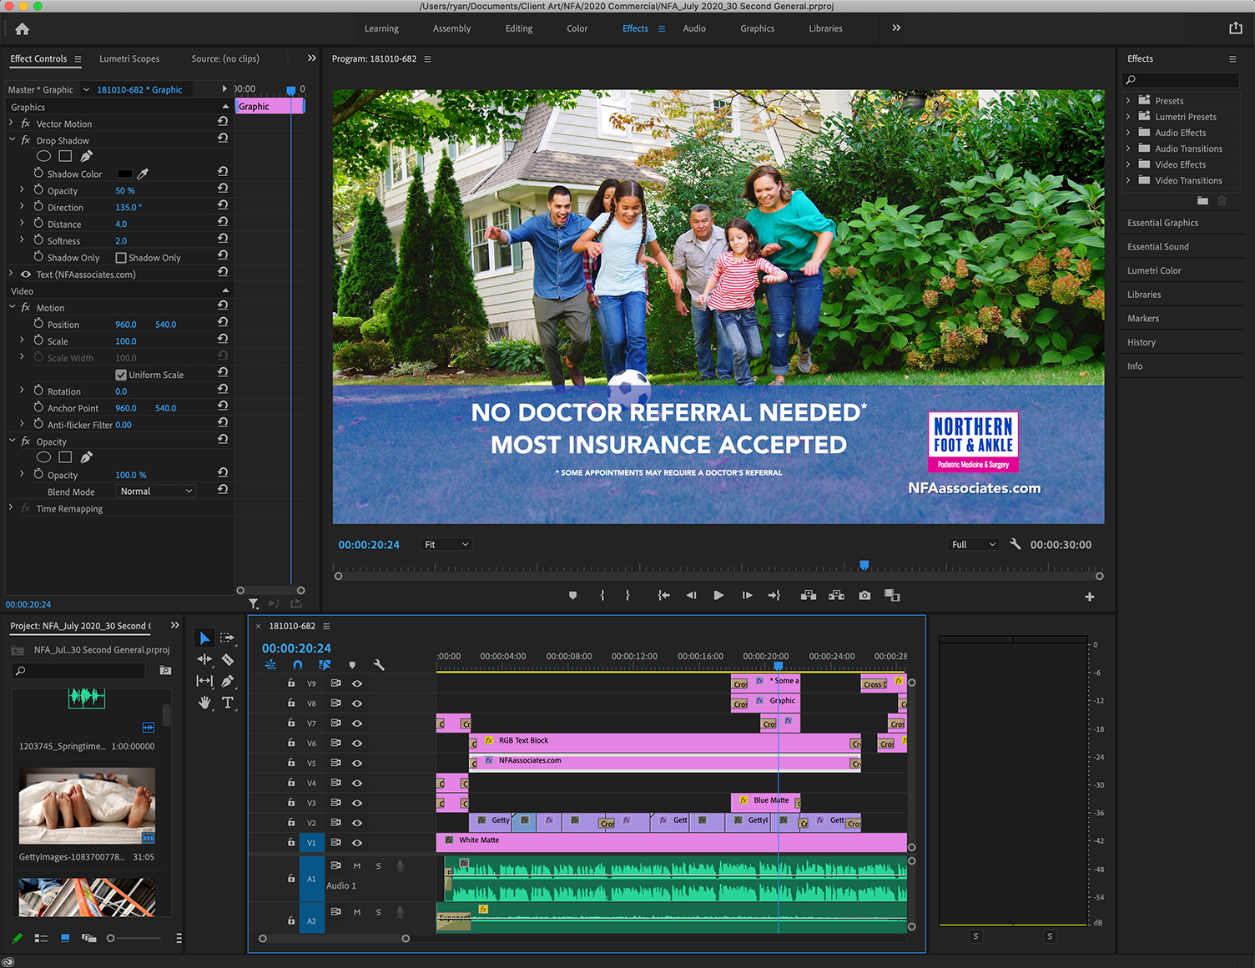Click Effect Controls filter funnel icon
The image size is (1255, 968).
[254, 603]
